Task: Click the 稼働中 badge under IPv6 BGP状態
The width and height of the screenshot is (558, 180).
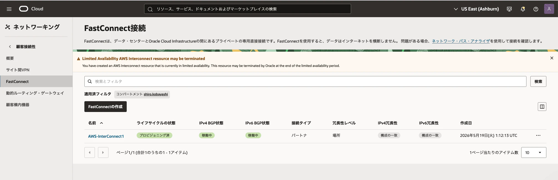Action: [x=253, y=135]
